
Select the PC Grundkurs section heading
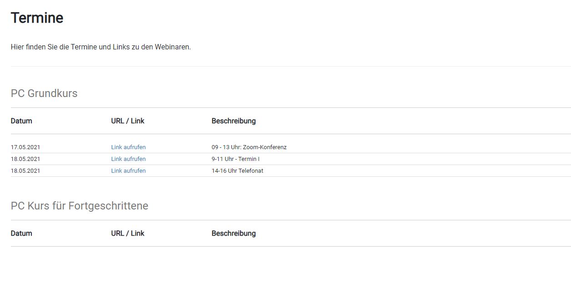44,93
